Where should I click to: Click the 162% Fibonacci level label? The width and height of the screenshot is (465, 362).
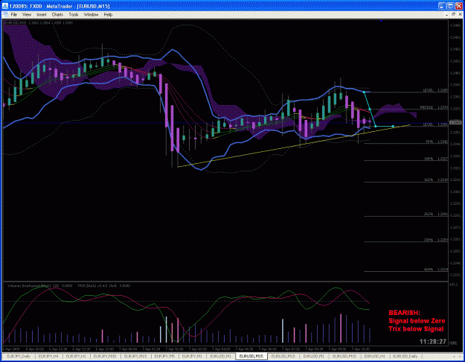pyautogui.click(x=429, y=180)
